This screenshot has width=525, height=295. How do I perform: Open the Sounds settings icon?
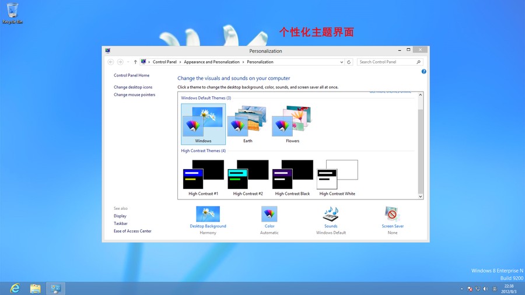click(331, 215)
